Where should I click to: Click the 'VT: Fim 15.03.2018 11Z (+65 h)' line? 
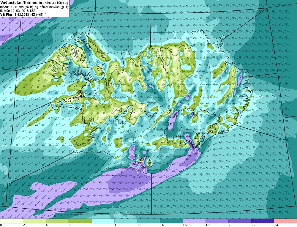coord(23,14)
